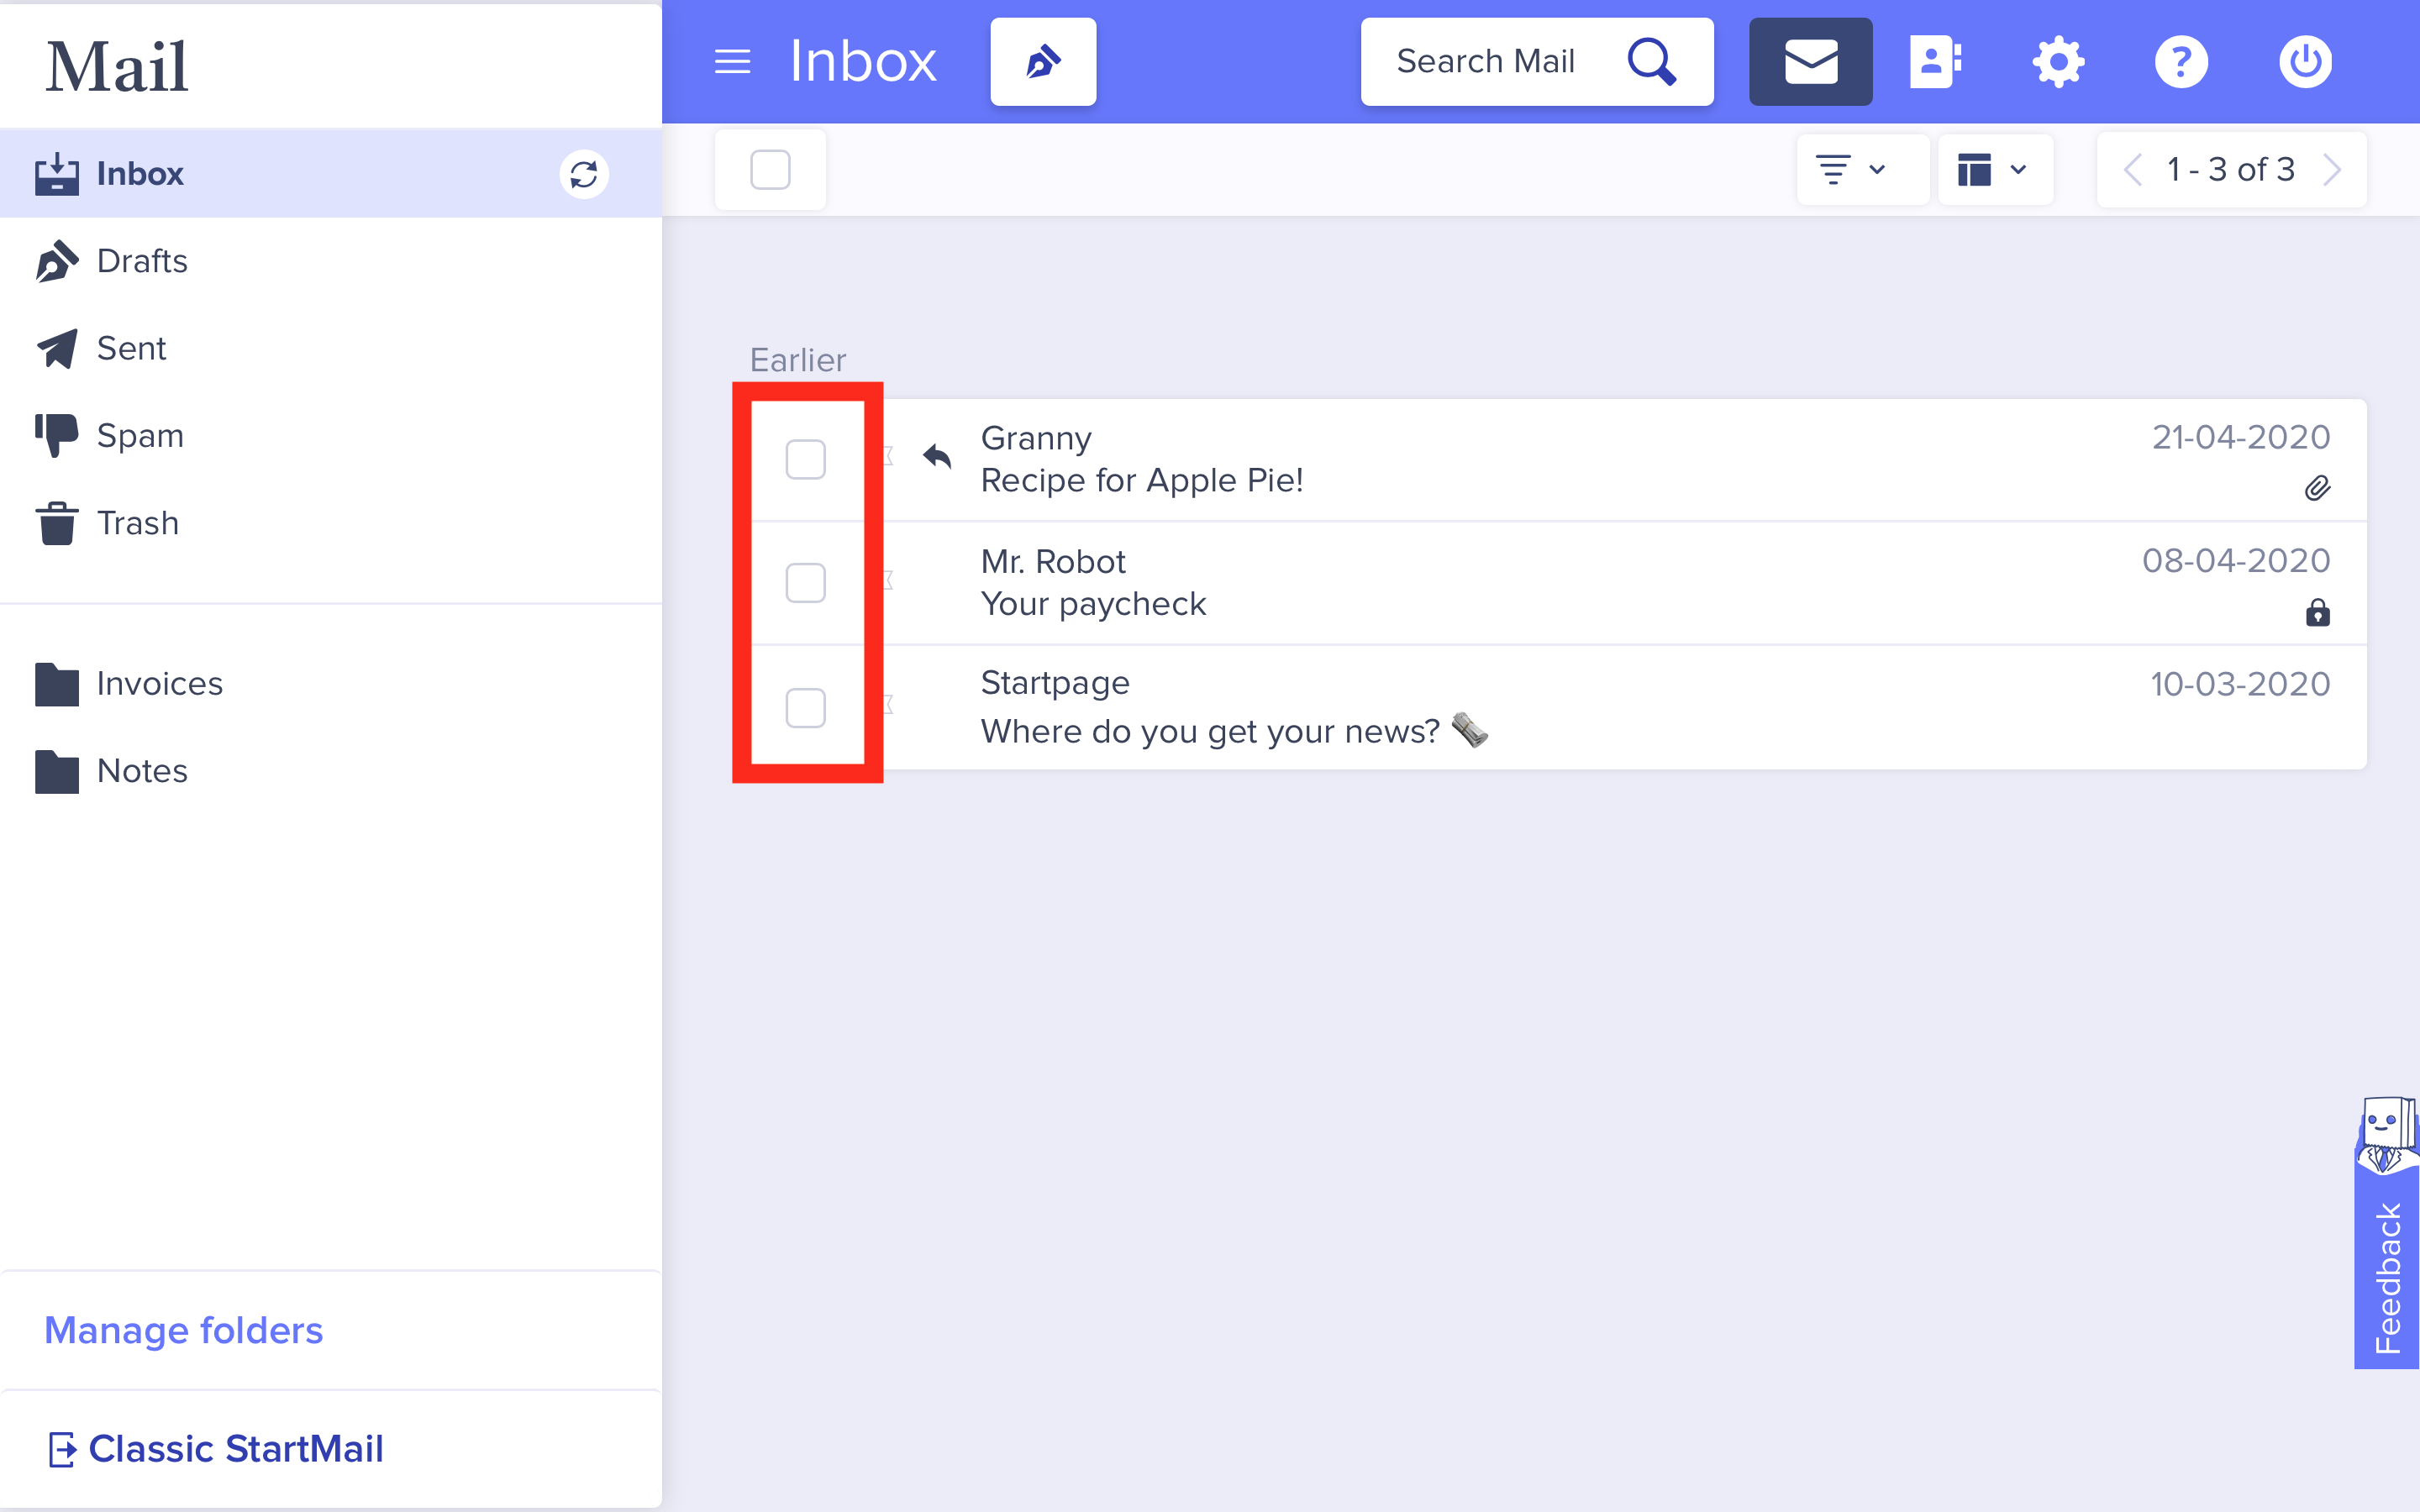
Task: Expand the filter dropdown in toolbar
Action: 1851,170
